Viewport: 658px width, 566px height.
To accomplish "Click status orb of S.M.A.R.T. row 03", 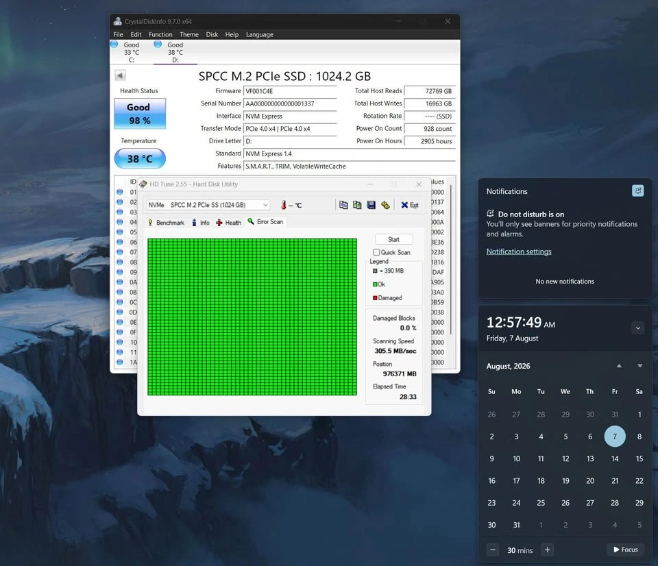I will pyautogui.click(x=119, y=212).
